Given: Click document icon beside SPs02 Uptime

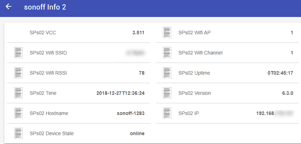Looking at the screenshot, I should [x=167, y=73].
